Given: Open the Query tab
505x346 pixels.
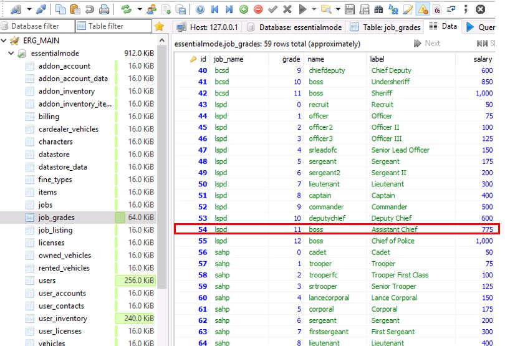Looking at the screenshot, I should coord(480,27).
